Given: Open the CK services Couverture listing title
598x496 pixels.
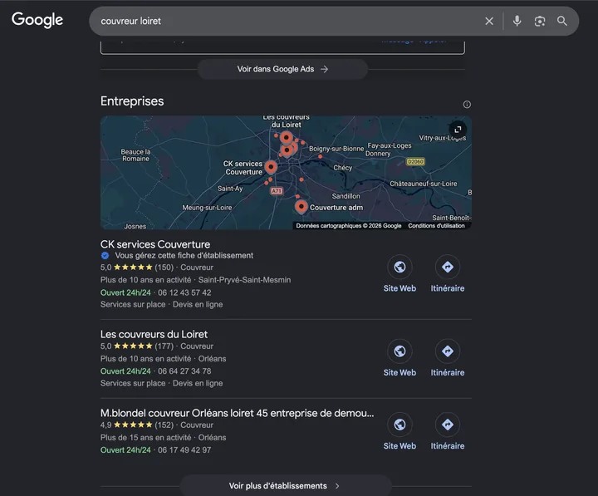Looking at the screenshot, I should (155, 244).
